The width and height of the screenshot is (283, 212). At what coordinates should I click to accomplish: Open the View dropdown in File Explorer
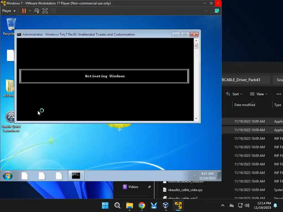258,94
